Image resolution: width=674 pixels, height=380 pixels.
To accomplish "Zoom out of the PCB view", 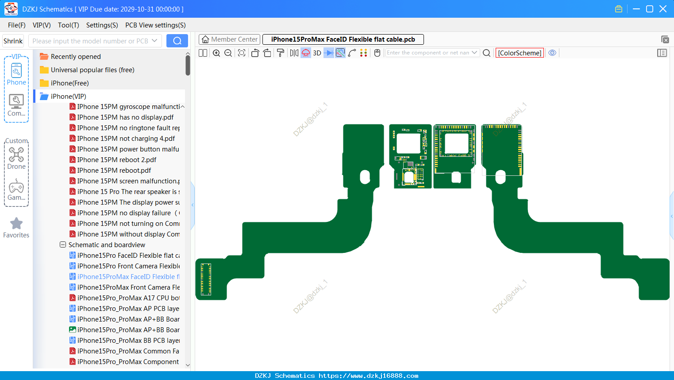I will (x=228, y=53).
